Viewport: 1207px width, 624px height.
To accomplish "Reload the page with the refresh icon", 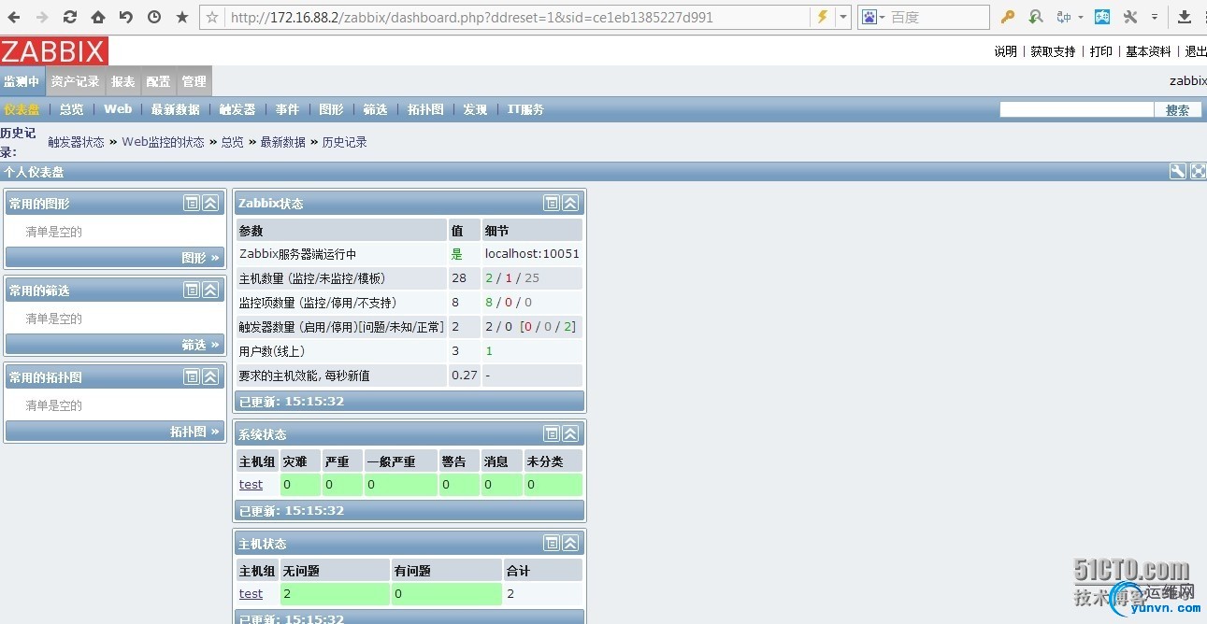I will 70,18.
